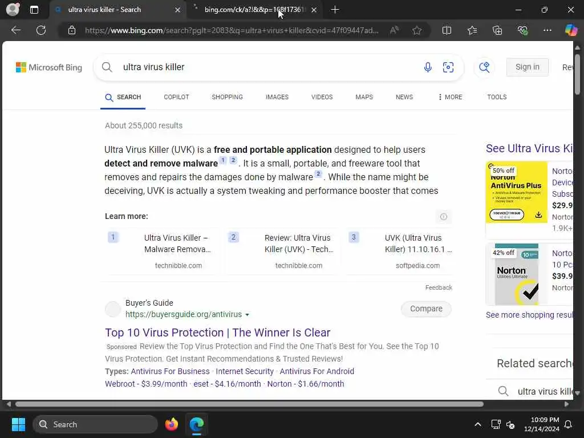584x438 pixels.
Task: Go back with the back arrow
Action: pos(15,30)
